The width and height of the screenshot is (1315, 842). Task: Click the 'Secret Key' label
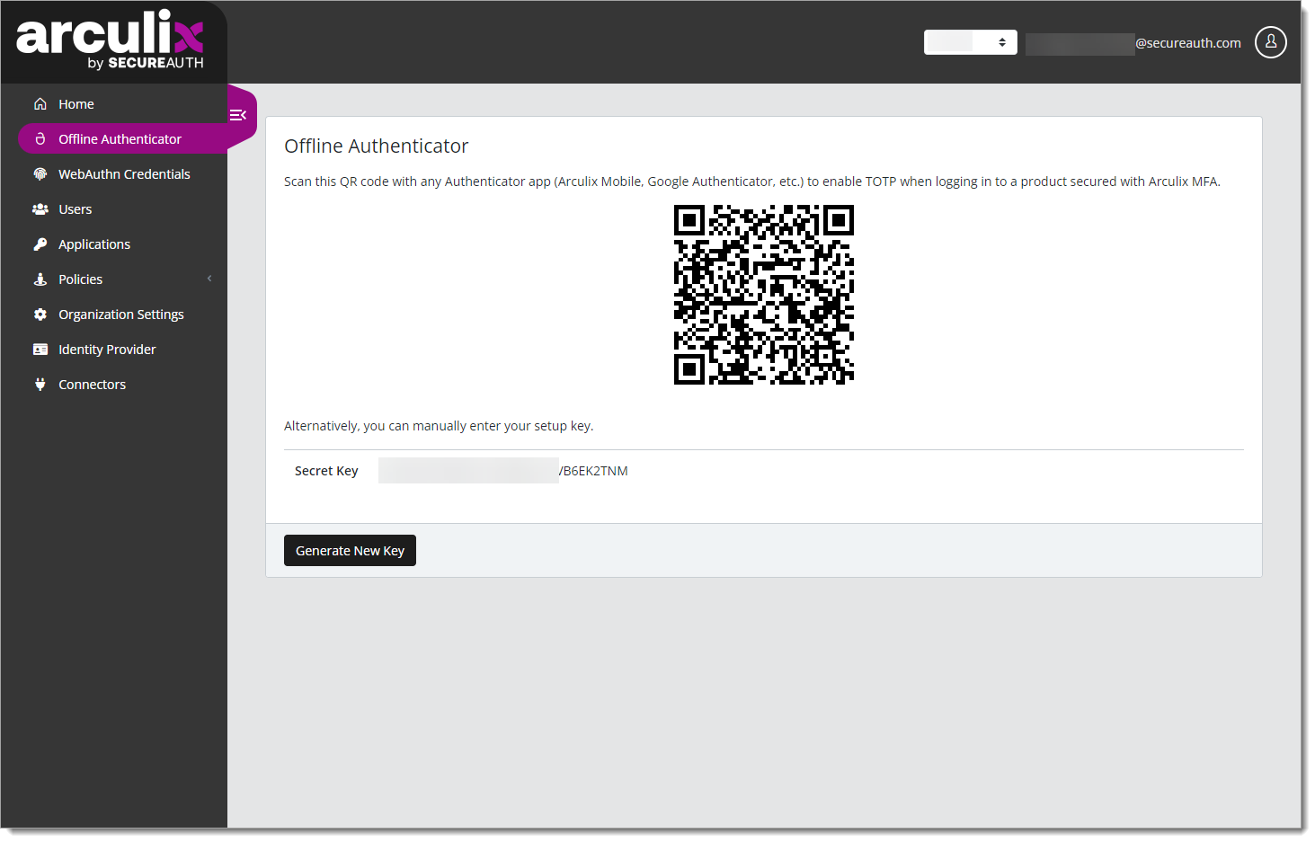point(326,471)
